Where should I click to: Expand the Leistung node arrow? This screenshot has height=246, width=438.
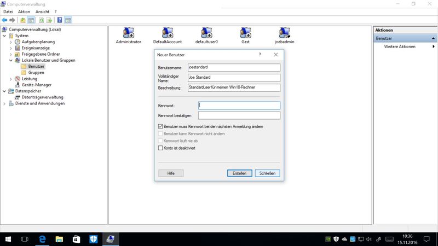(x=11, y=79)
